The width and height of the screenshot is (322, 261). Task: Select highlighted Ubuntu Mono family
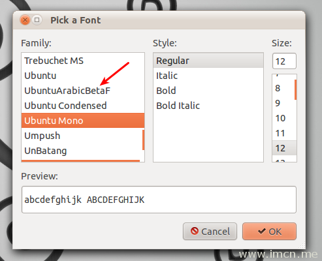(x=83, y=121)
